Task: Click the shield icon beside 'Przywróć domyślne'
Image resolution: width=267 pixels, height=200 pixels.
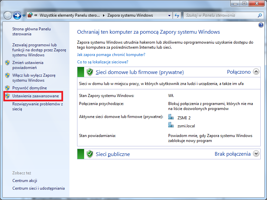Action: 7,88
